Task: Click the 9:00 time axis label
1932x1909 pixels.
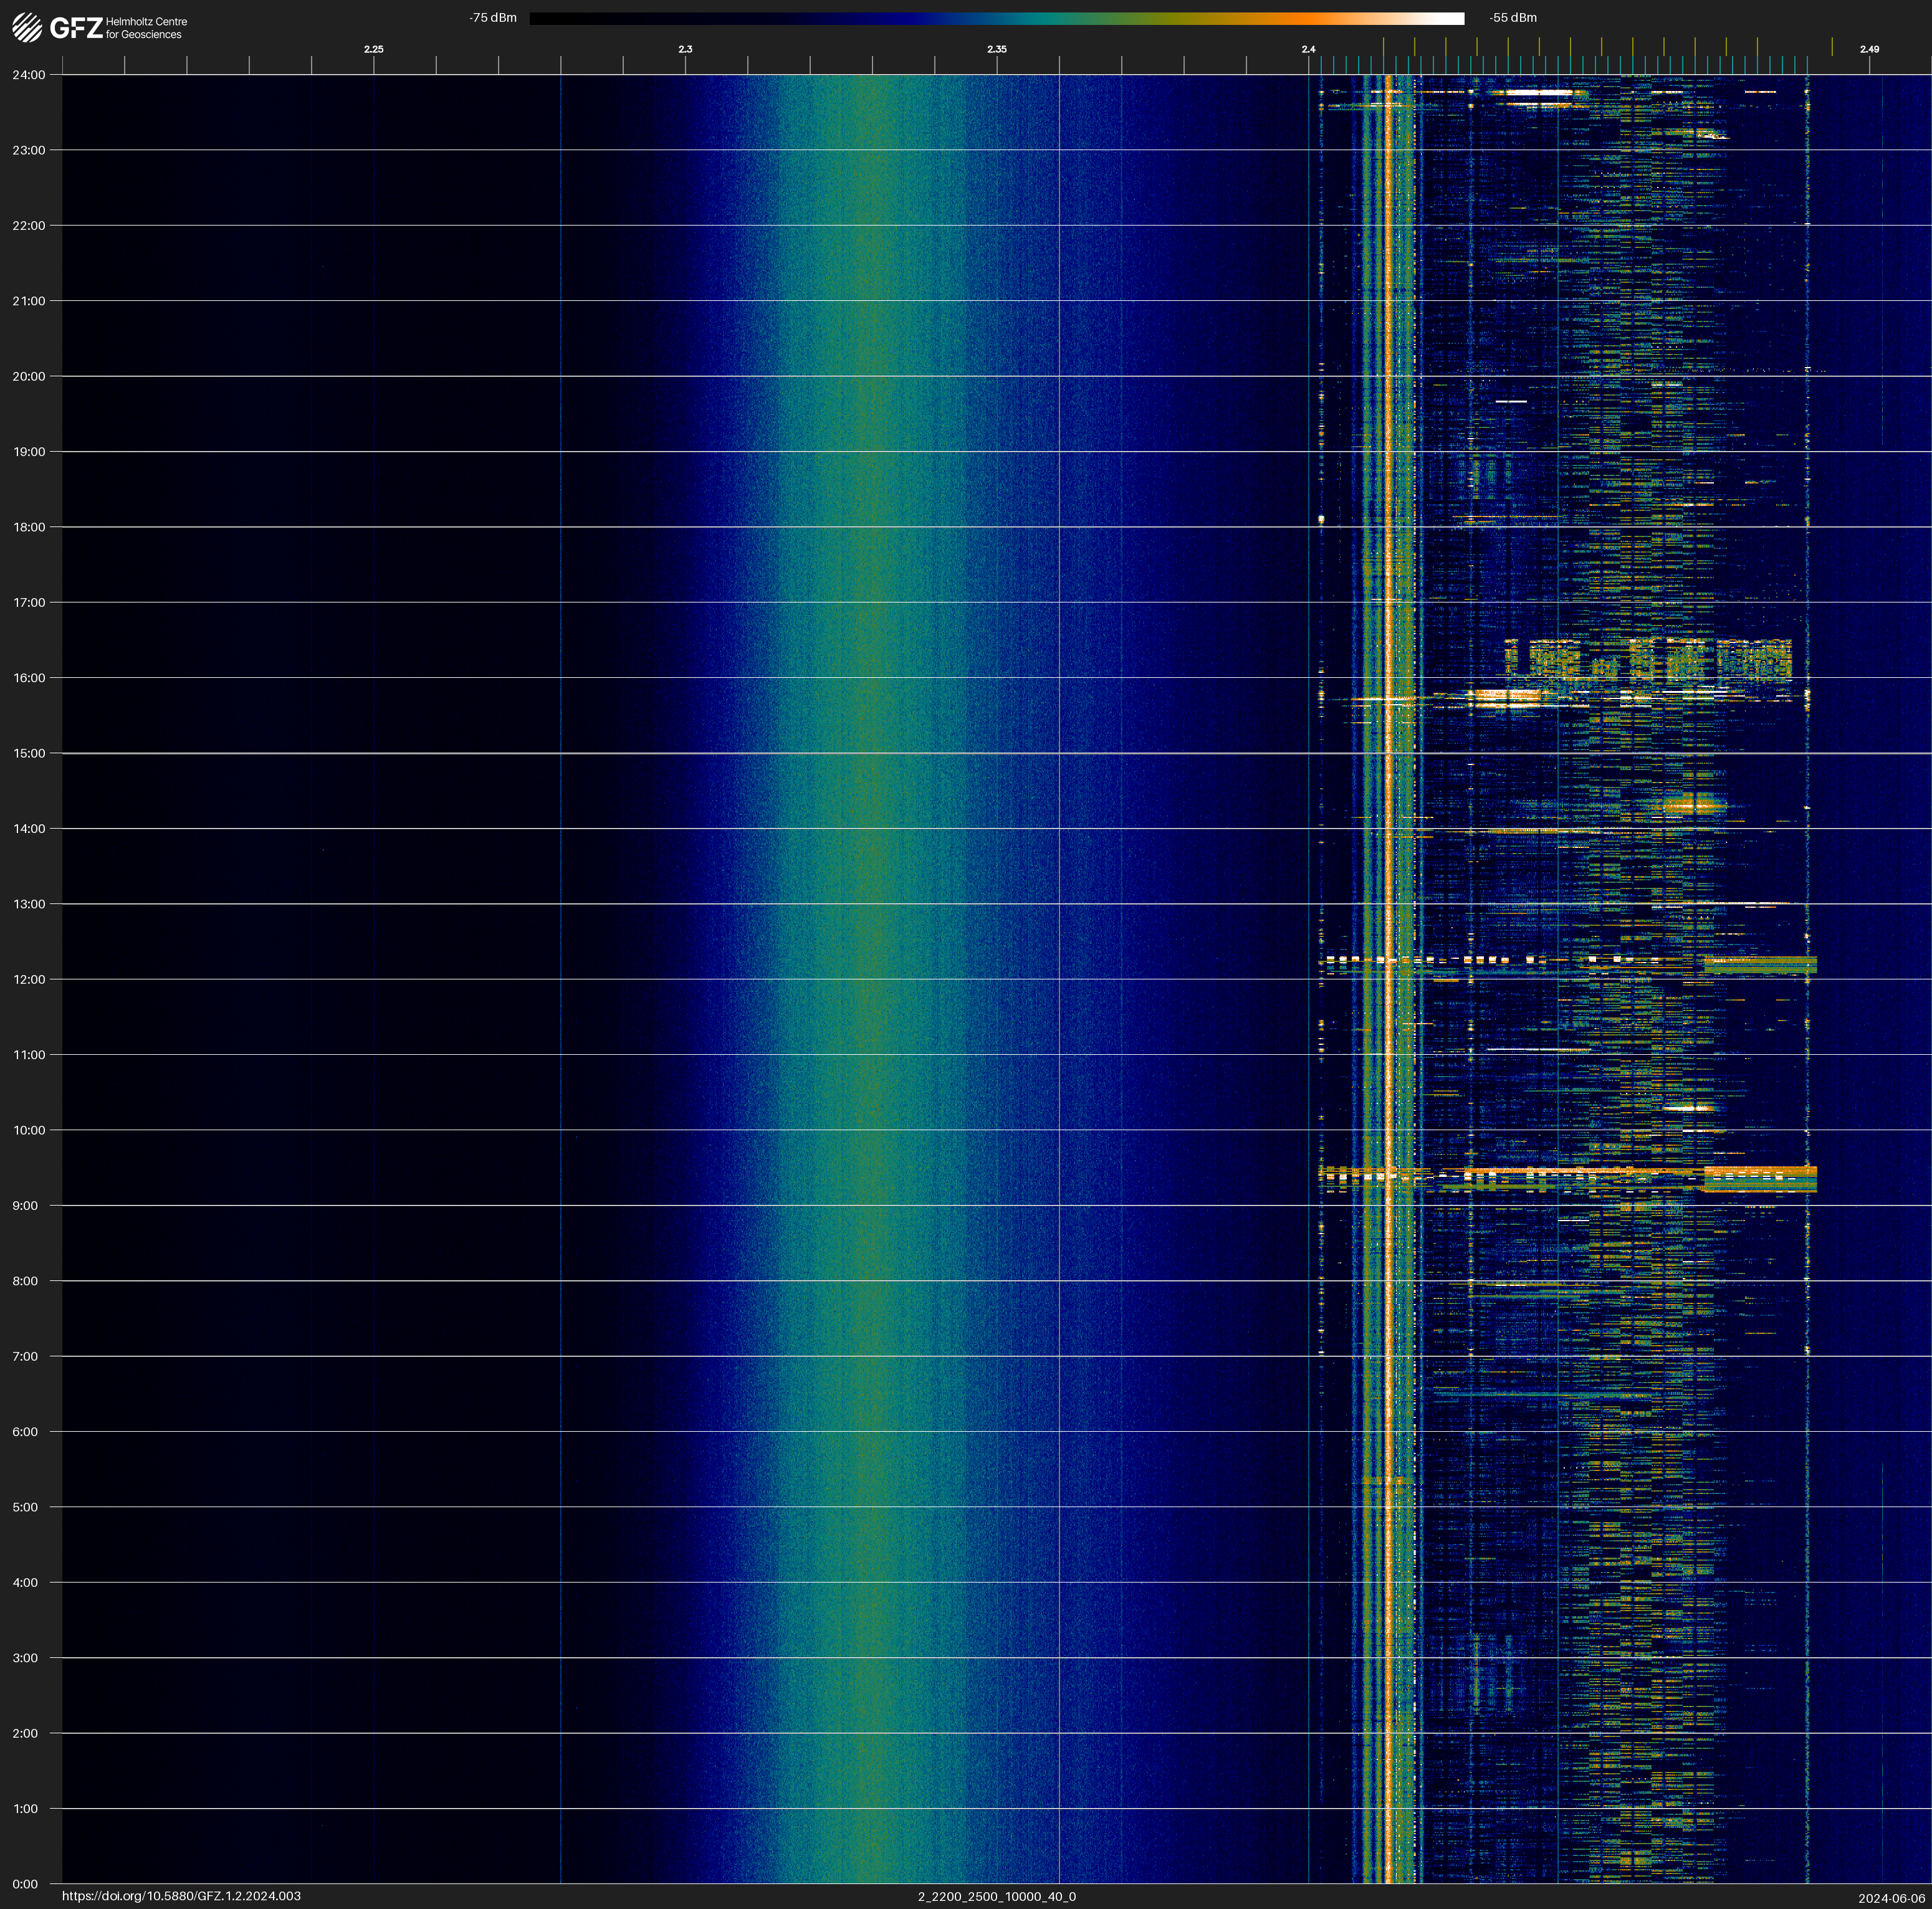Action: tap(25, 1206)
